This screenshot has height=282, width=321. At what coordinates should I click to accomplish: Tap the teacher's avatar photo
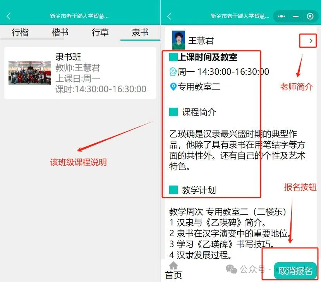tap(179, 40)
